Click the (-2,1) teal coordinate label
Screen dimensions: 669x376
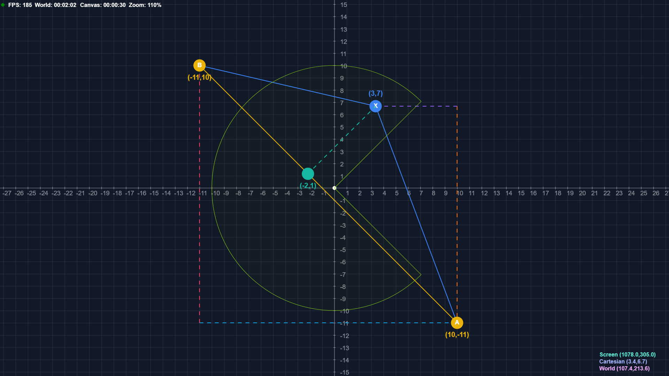coord(308,186)
